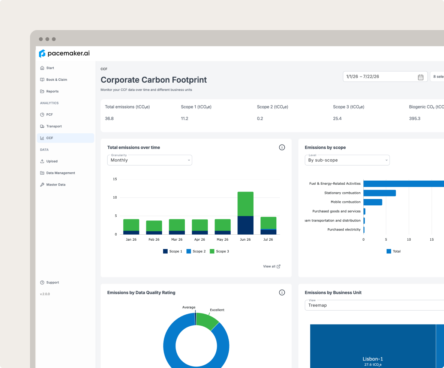This screenshot has width=444, height=368.
Task: Toggle Scope 2 legend series
Action: [x=196, y=251]
